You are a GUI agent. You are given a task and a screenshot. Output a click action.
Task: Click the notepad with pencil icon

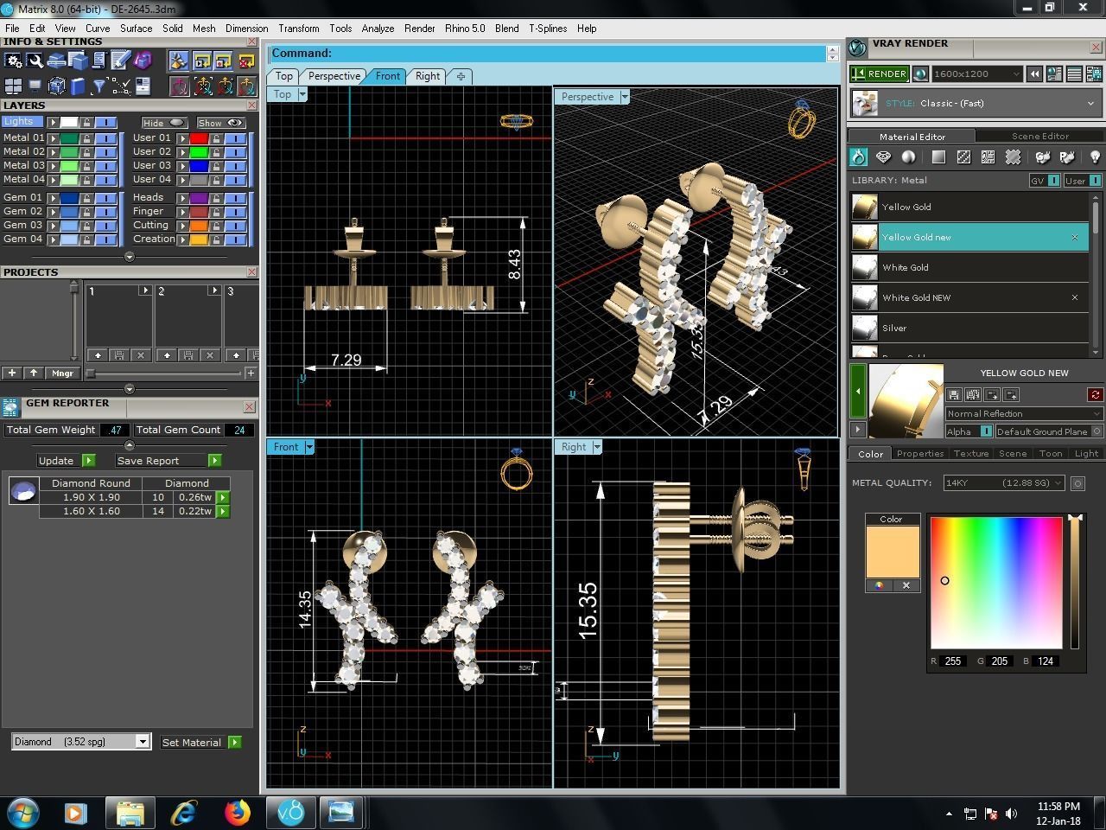[x=121, y=61]
